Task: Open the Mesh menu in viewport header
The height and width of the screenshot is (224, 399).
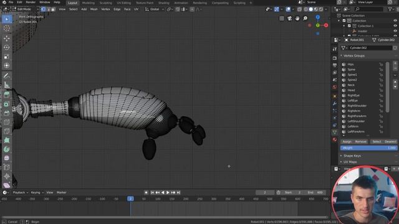Action: (x=94, y=9)
